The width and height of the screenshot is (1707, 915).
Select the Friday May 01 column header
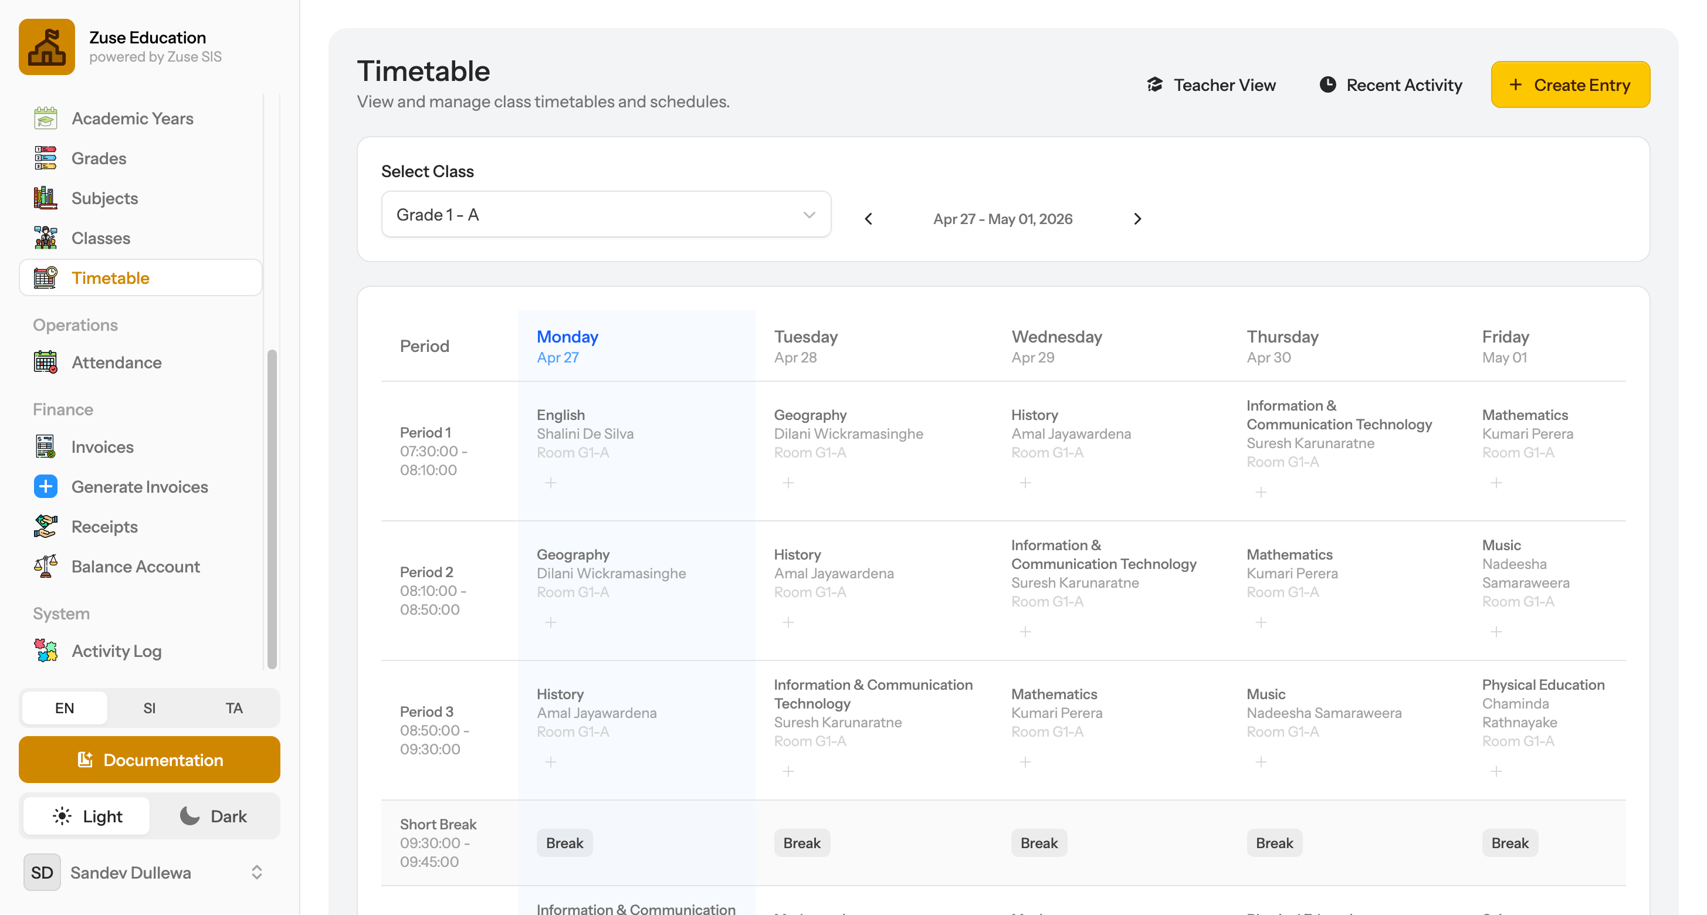[x=1545, y=346]
